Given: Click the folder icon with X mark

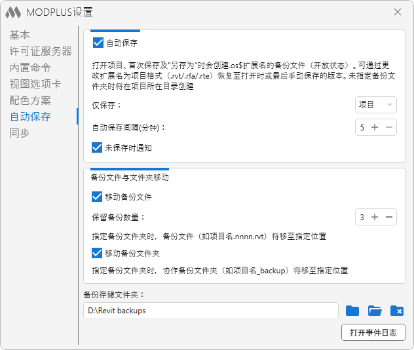Looking at the screenshot, I should tap(397, 311).
